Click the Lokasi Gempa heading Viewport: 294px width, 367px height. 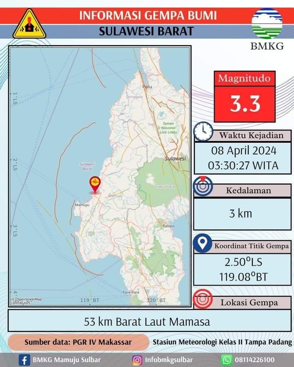coord(249,303)
